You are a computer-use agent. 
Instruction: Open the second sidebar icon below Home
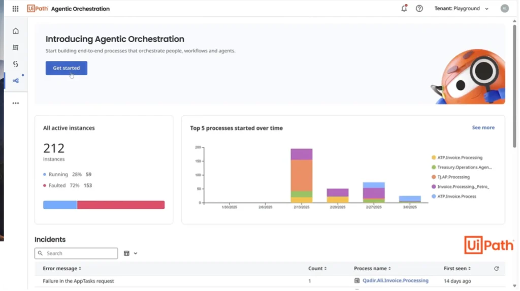[16, 47]
